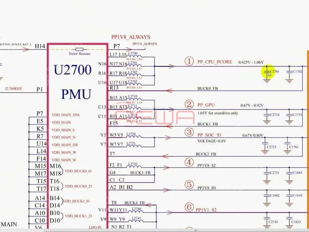
Task: Click inductor L2741 label
Action: [136, 218]
